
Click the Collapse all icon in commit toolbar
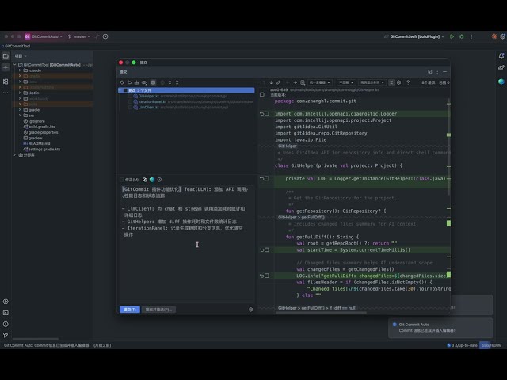[x=177, y=82]
